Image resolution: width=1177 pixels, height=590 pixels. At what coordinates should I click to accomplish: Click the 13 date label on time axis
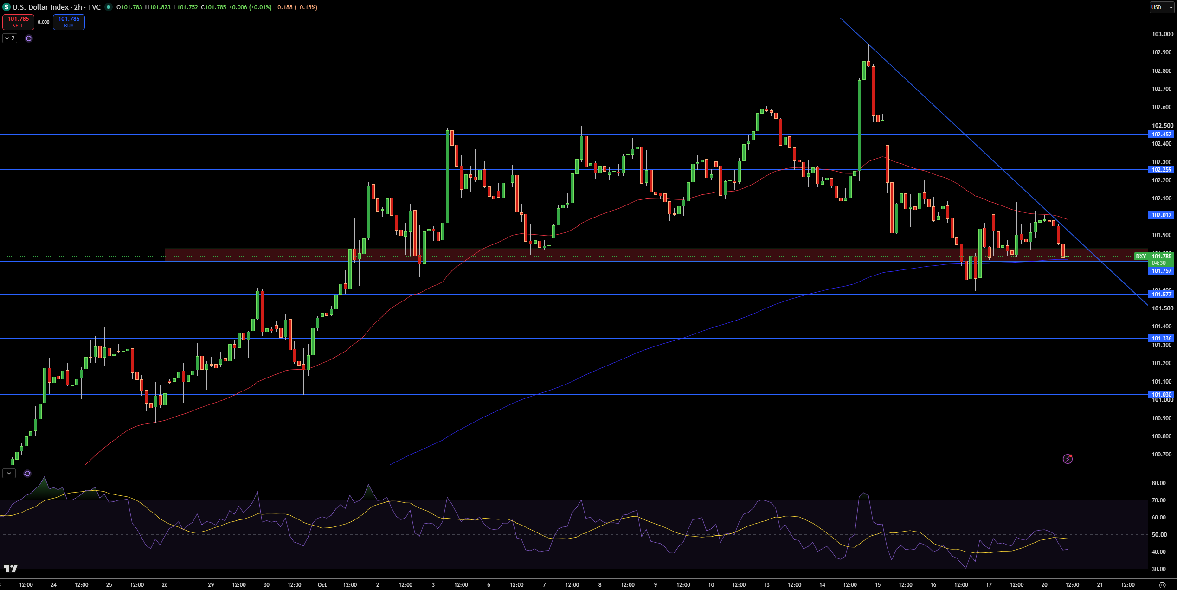pos(766,585)
